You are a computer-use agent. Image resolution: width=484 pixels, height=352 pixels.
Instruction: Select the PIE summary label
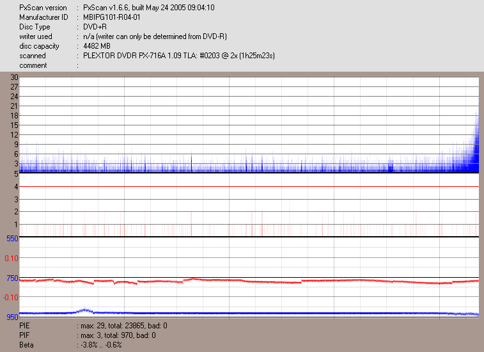click(x=24, y=326)
